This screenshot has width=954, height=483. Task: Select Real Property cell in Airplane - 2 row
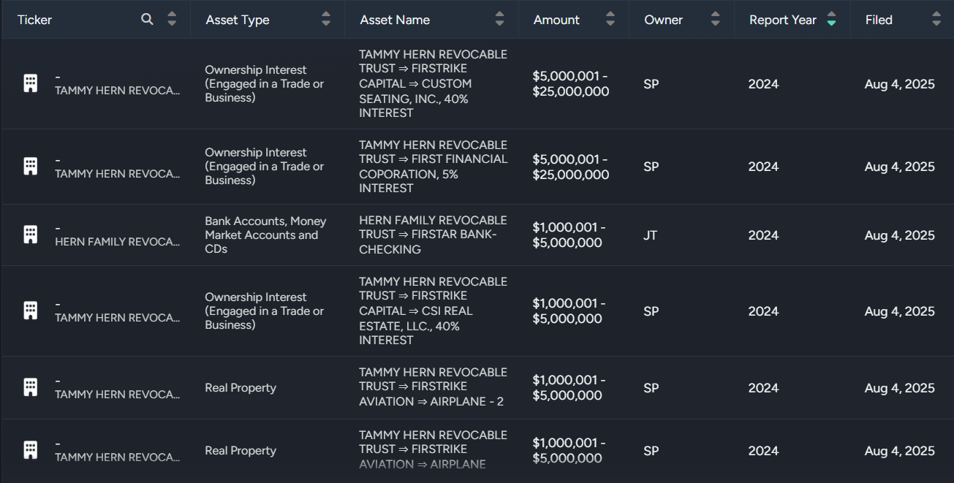click(x=241, y=388)
